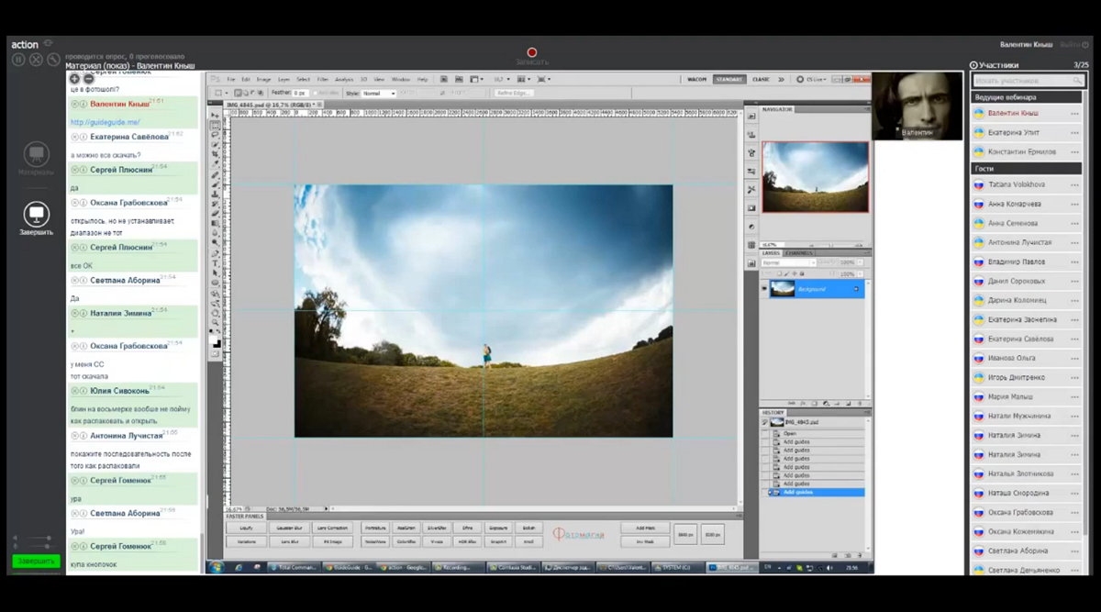Image resolution: width=1101 pixels, height=612 pixels.
Task: Open the File menu
Action: pos(232,79)
